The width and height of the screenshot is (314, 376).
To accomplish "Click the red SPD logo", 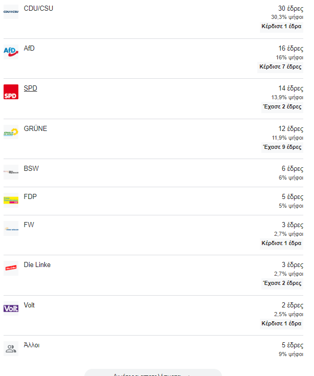I will (x=11, y=92).
